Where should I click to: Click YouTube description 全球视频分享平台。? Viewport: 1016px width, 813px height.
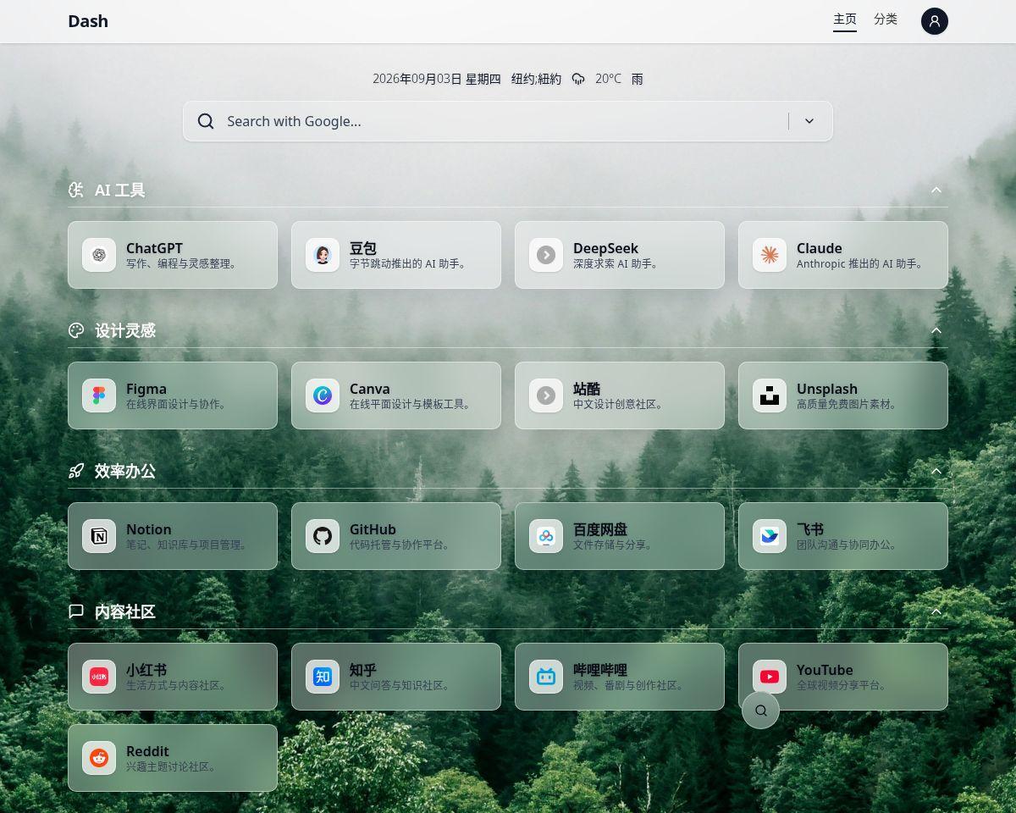[x=844, y=685]
